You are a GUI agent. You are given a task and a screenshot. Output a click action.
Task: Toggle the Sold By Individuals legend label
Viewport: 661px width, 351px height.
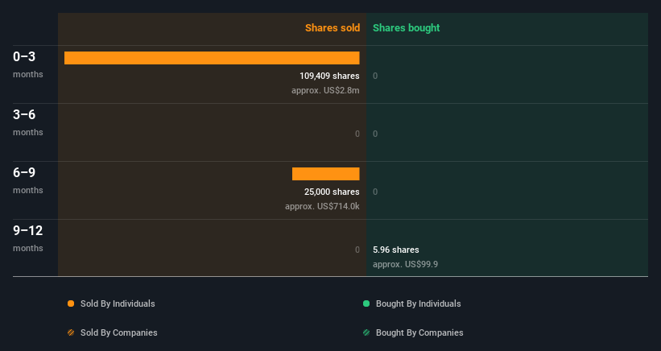click(118, 304)
